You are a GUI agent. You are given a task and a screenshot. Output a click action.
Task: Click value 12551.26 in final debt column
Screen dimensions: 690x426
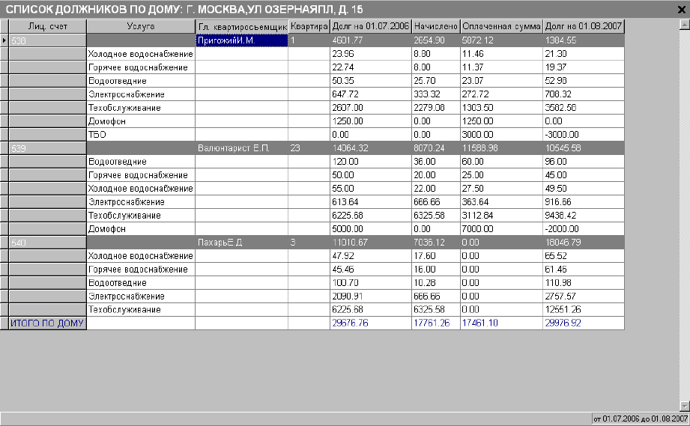584,309
